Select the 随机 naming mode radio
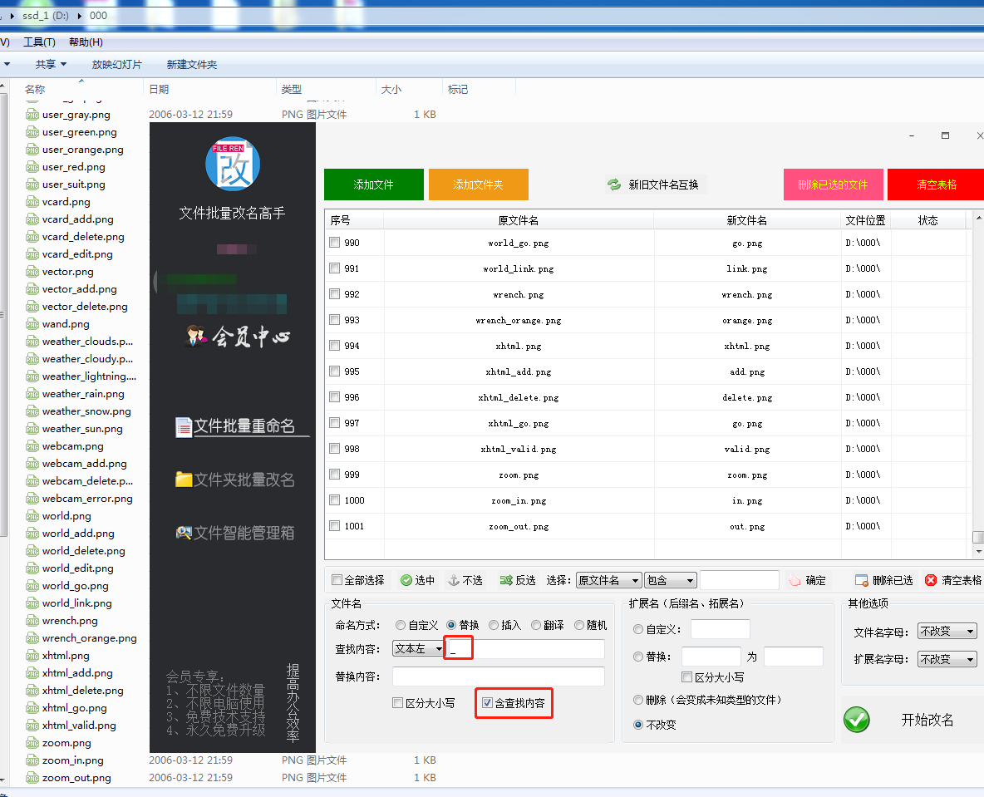The width and height of the screenshot is (984, 797). click(579, 625)
